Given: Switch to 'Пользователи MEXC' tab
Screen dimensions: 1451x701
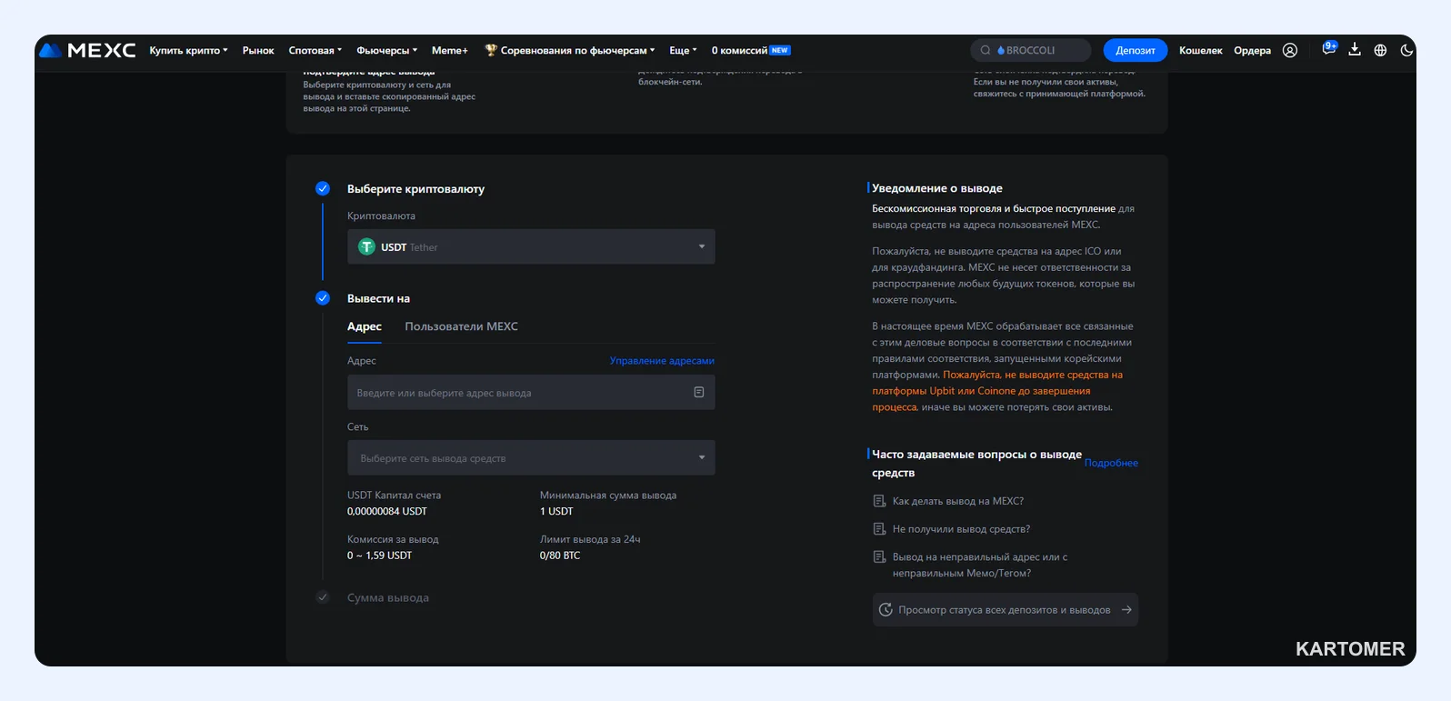Looking at the screenshot, I should pos(462,326).
